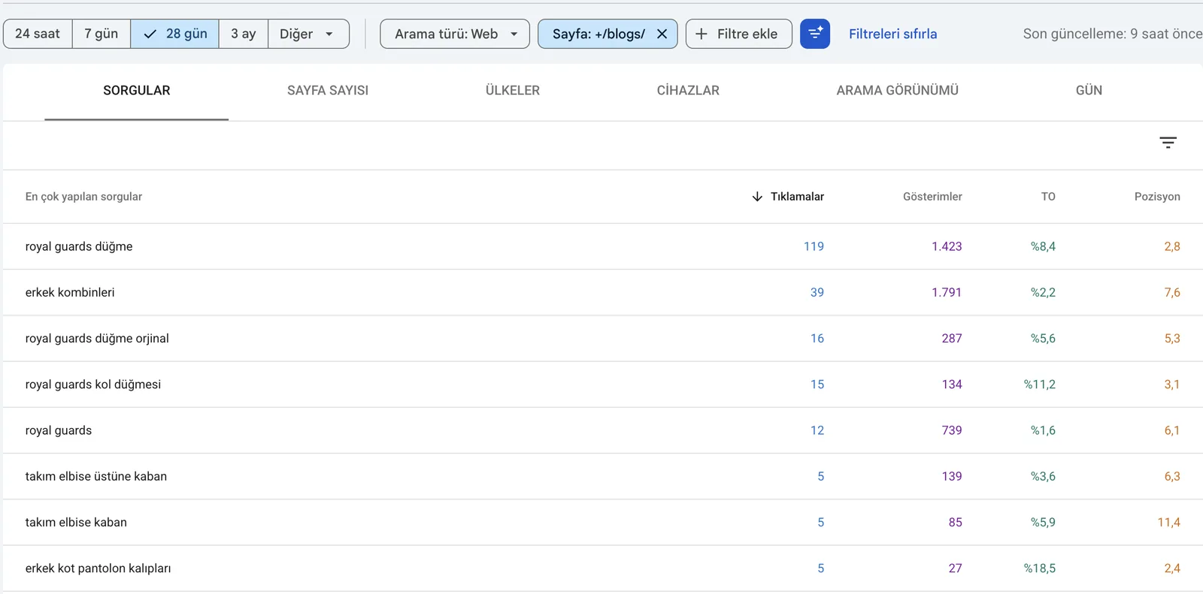The width and height of the screenshot is (1203, 594).
Task: Switch to the SAYFA SAYISI tab
Action: 328,90
